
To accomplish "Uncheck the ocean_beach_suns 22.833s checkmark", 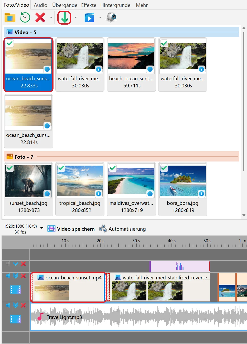I will tap(10, 43).
